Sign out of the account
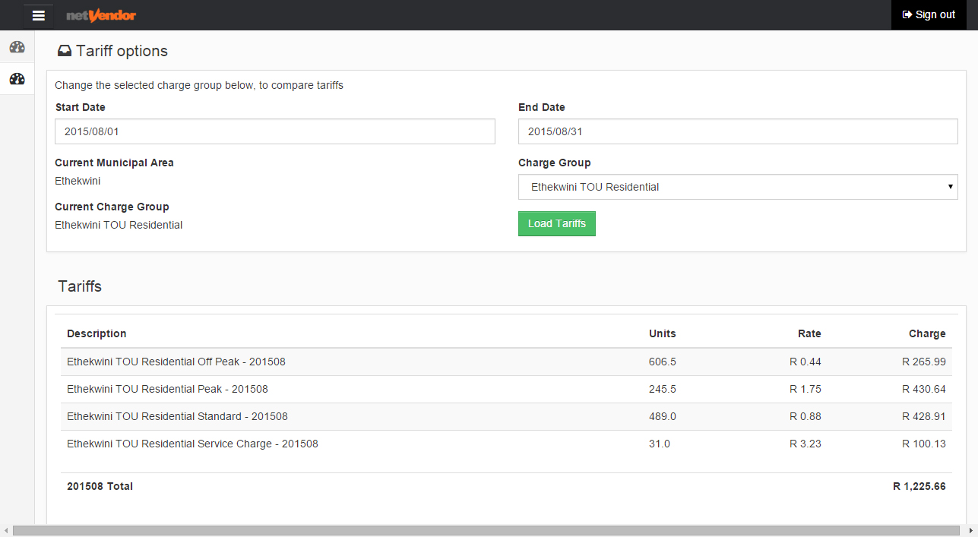Viewport: 978px width, 537px height. tap(929, 15)
